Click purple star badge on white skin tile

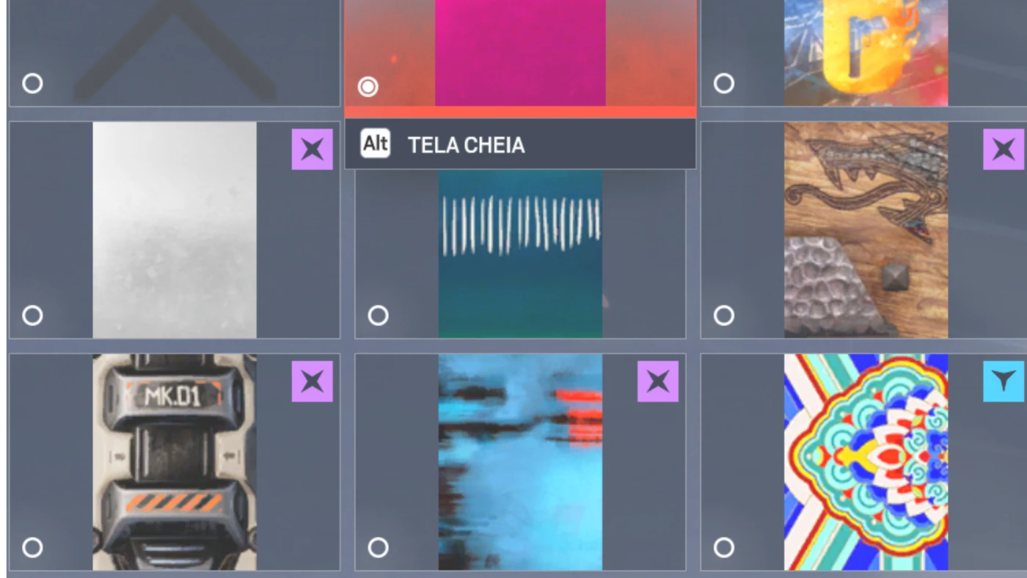pyautogui.click(x=312, y=150)
